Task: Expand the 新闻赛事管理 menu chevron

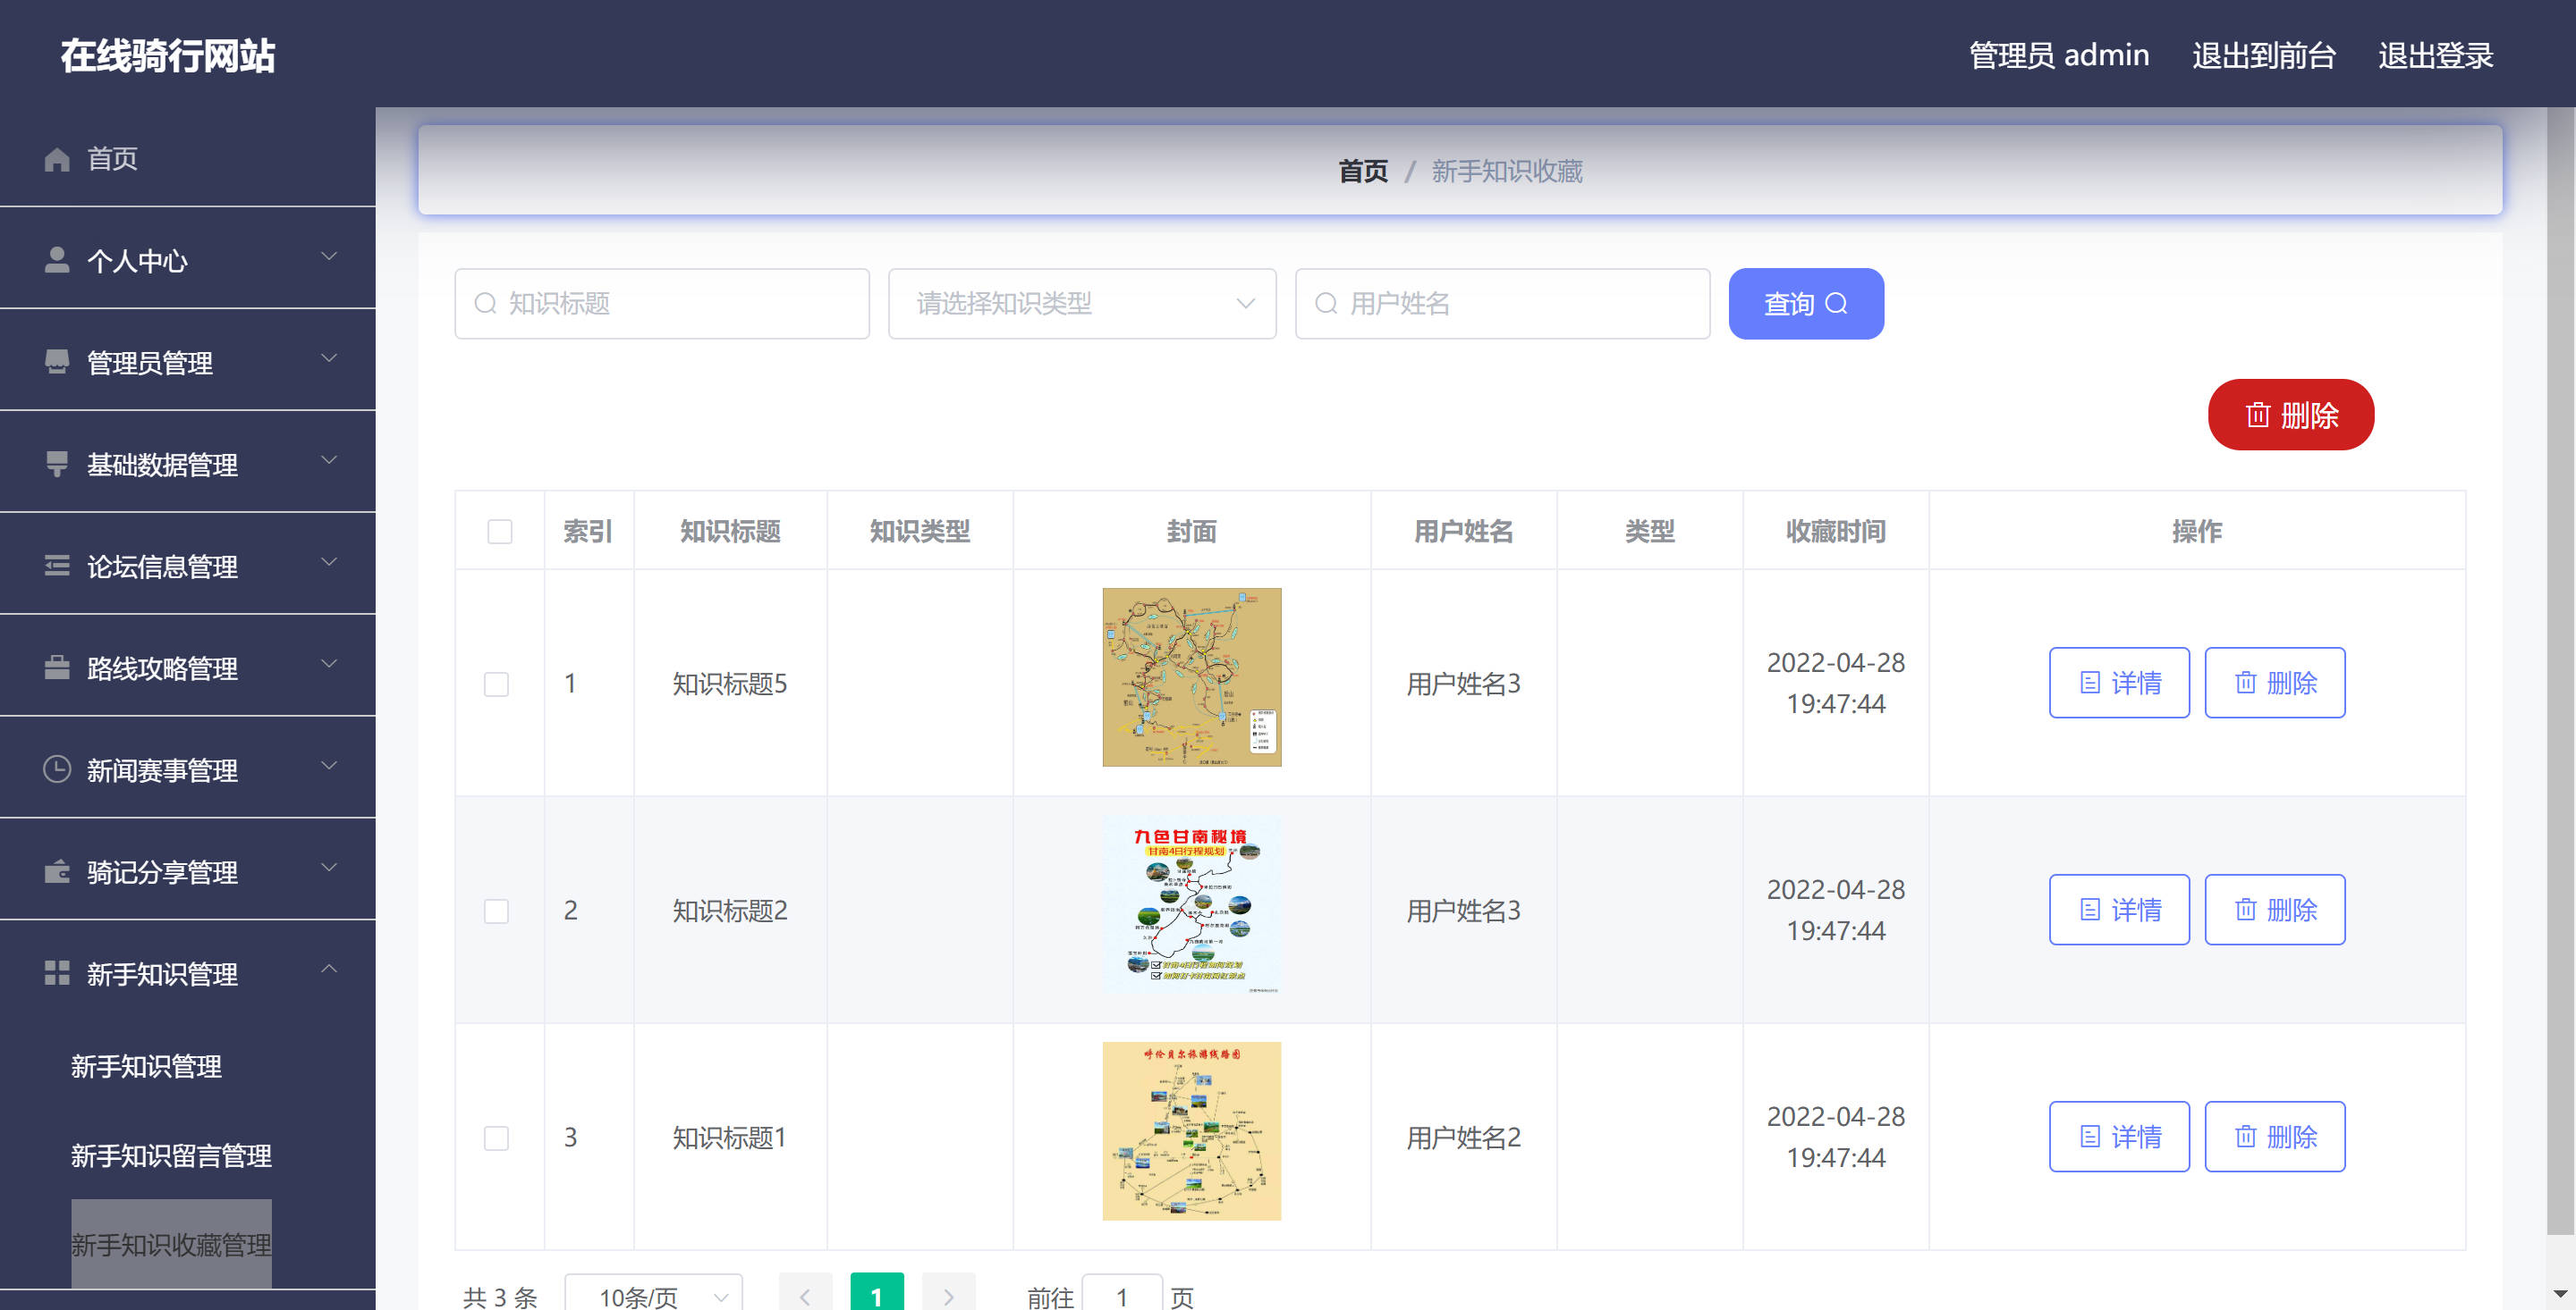Action: [x=329, y=767]
